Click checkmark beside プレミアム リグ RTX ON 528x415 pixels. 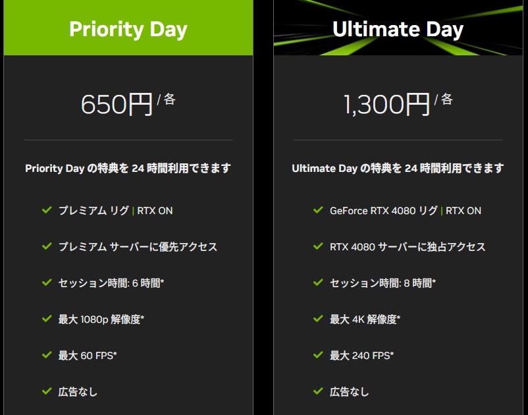coord(46,211)
